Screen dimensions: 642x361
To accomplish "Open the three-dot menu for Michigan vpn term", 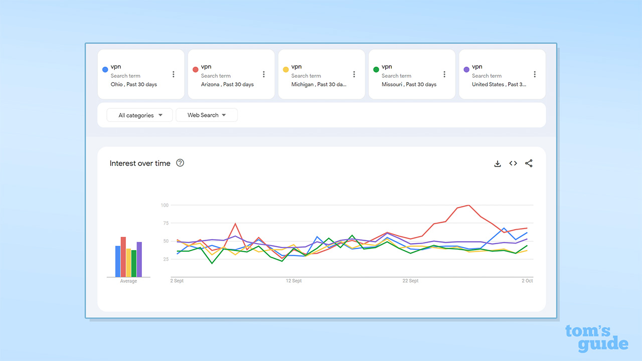I will (354, 74).
